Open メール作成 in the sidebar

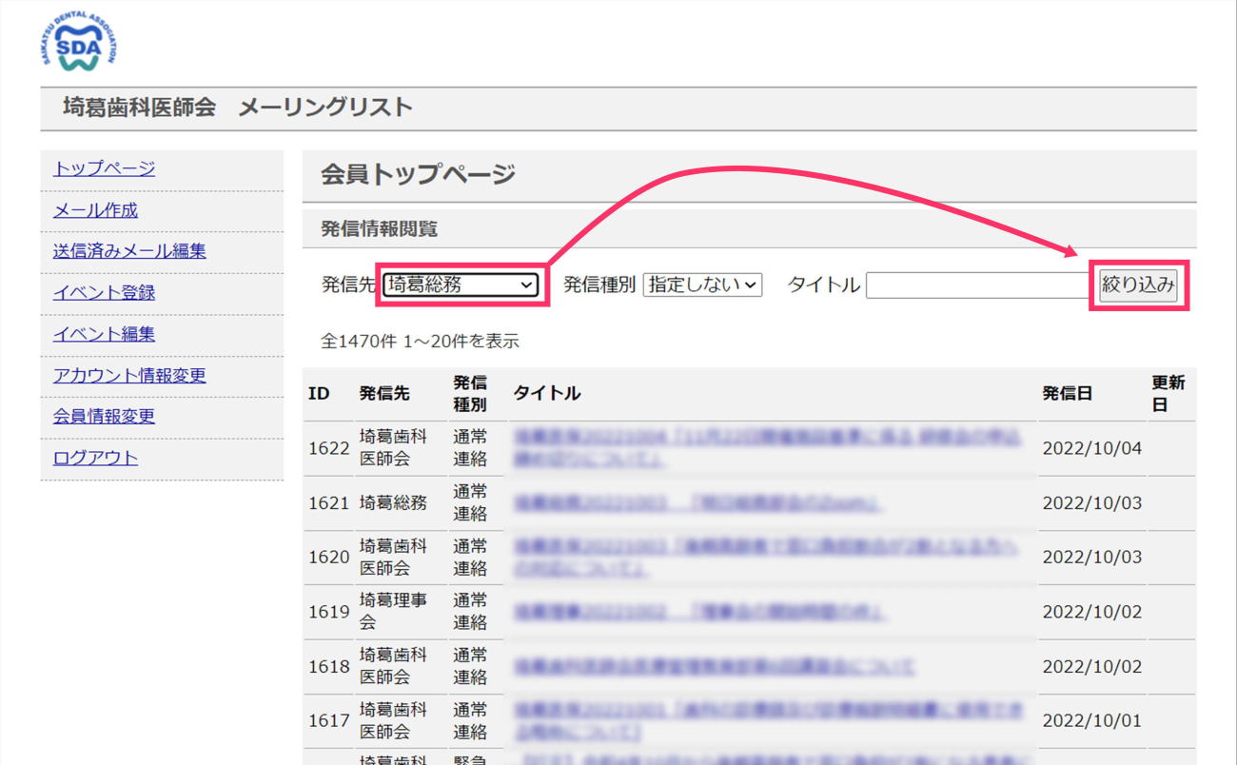click(x=95, y=210)
